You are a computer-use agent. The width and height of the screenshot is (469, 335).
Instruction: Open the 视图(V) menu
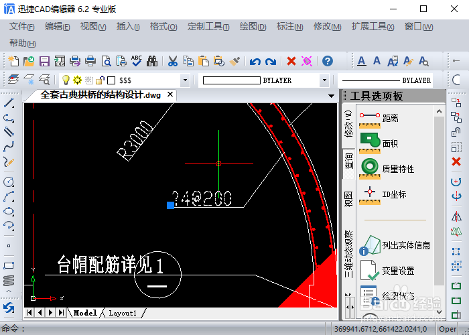93,27
